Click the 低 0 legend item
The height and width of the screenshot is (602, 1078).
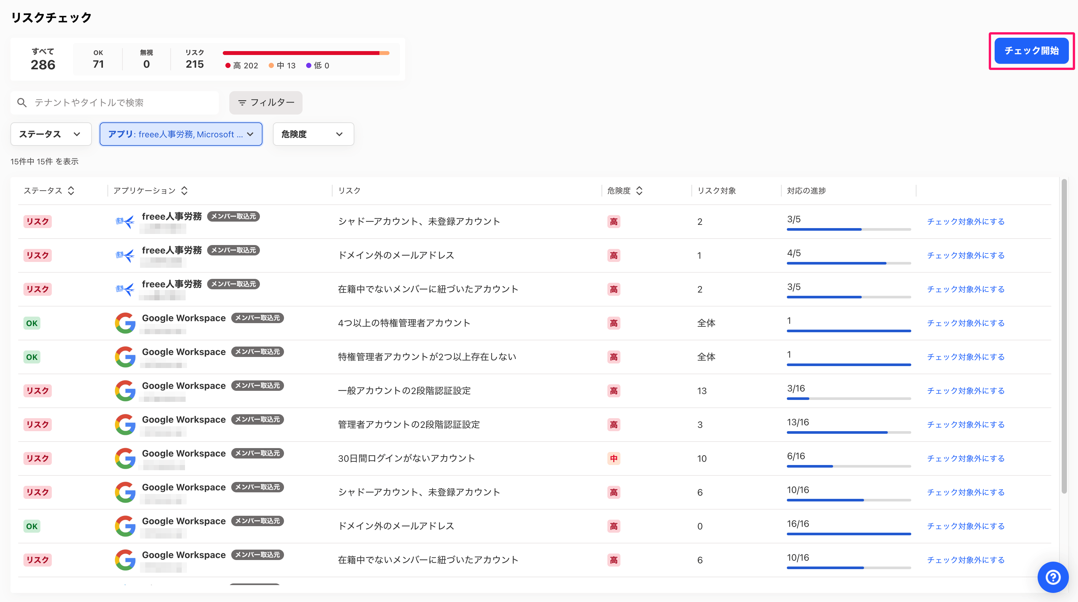(x=318, y=66)
